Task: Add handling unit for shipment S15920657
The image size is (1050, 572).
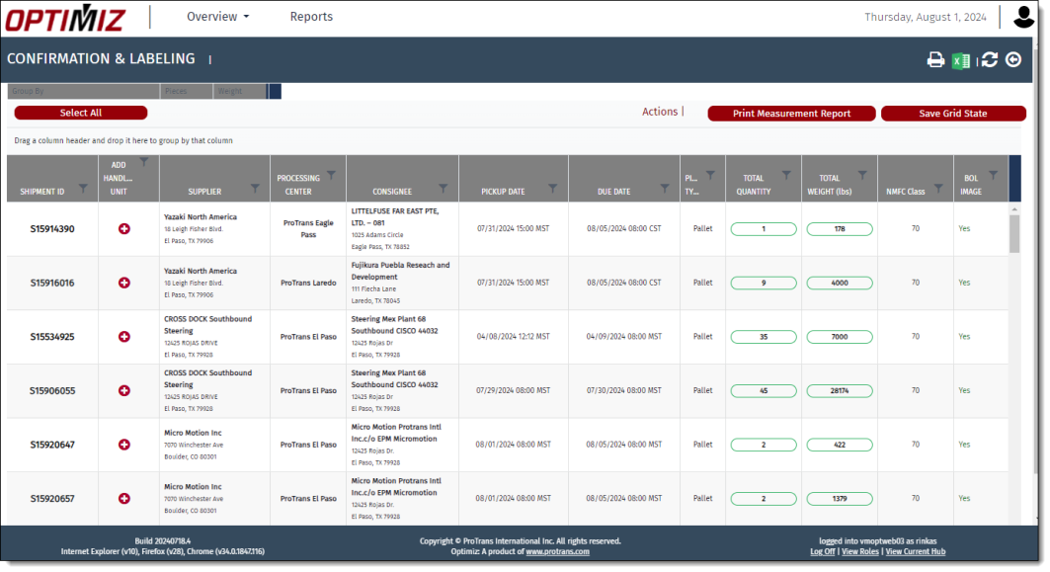Action: coord(124,498)
